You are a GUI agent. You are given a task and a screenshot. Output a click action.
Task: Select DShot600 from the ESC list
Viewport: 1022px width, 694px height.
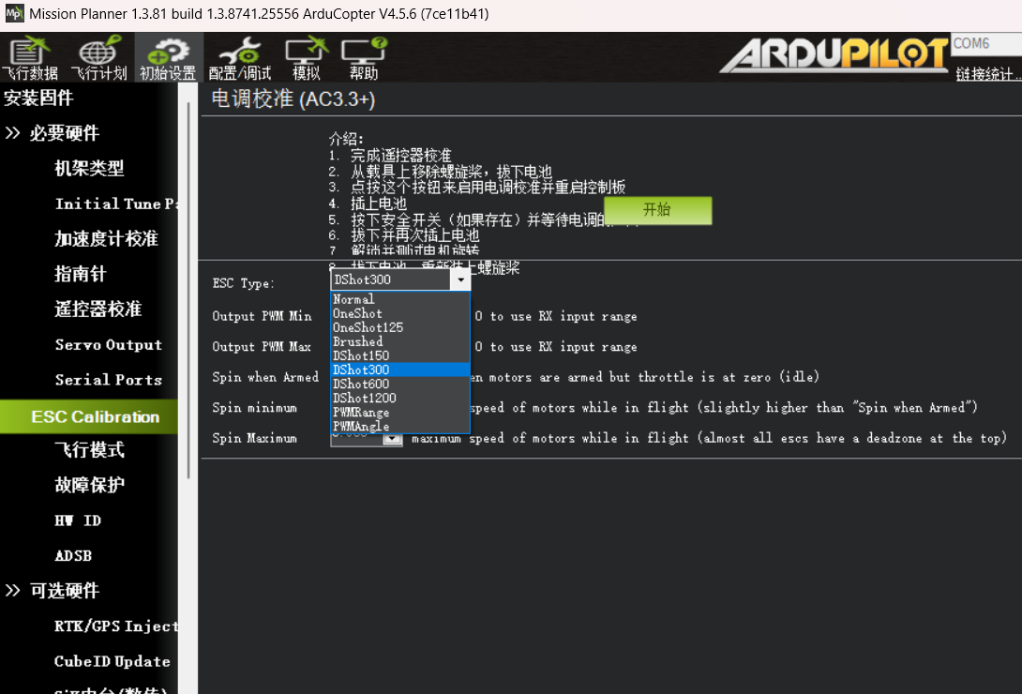359,384
